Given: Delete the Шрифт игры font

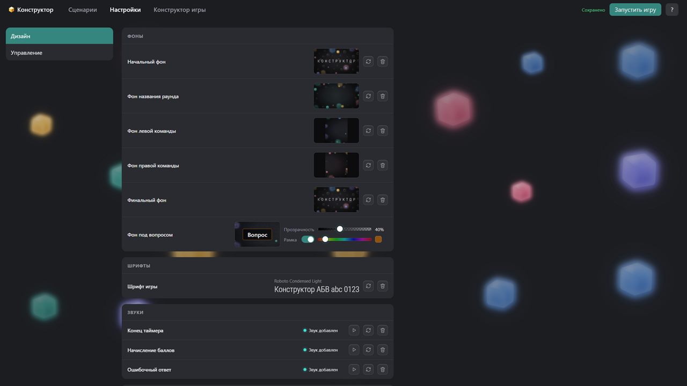Looking at the screenshot, I should 382,286.
